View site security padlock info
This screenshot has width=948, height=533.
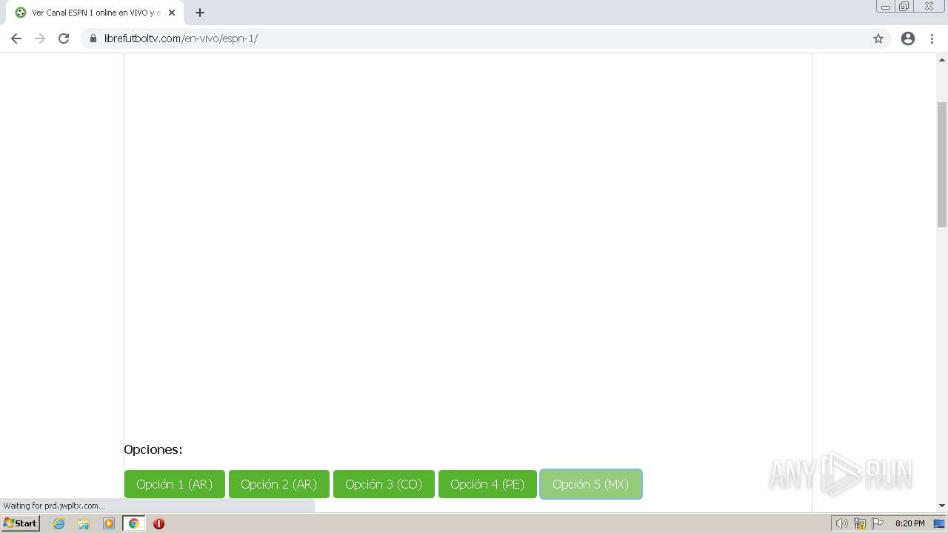pos(93,38)
